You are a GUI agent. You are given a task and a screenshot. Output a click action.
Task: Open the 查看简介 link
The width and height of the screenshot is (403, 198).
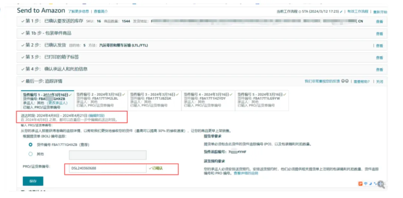(101, 11)
